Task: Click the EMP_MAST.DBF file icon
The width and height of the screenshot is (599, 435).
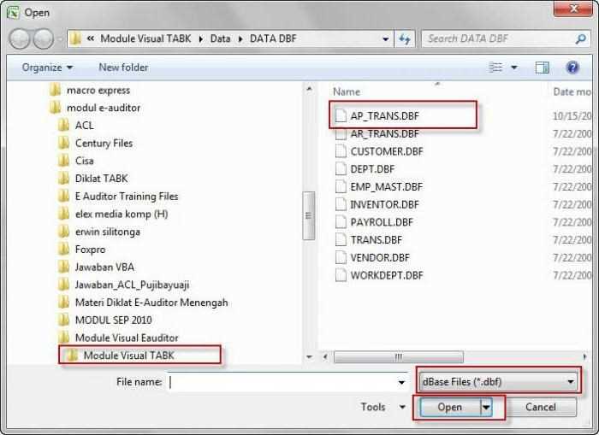Action: (x=341, y=186)
